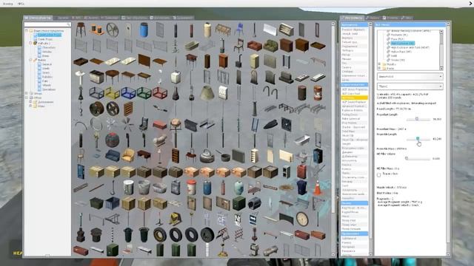
Task: Select ACF Copy Tool in tool list
Action: (x=354, y=94)
